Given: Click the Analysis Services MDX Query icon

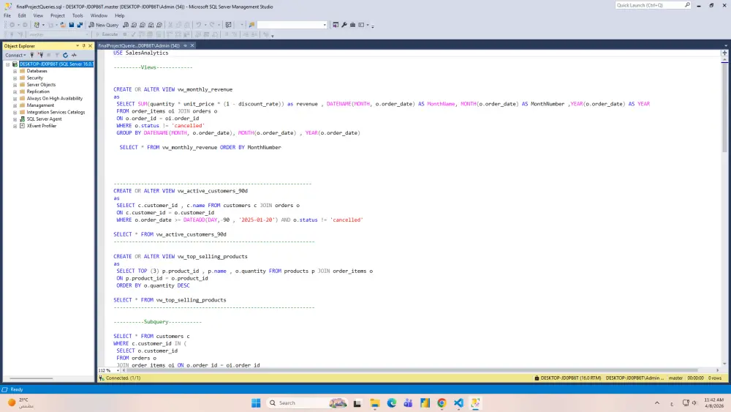Looking at the screenshot, I should point(134,25).
